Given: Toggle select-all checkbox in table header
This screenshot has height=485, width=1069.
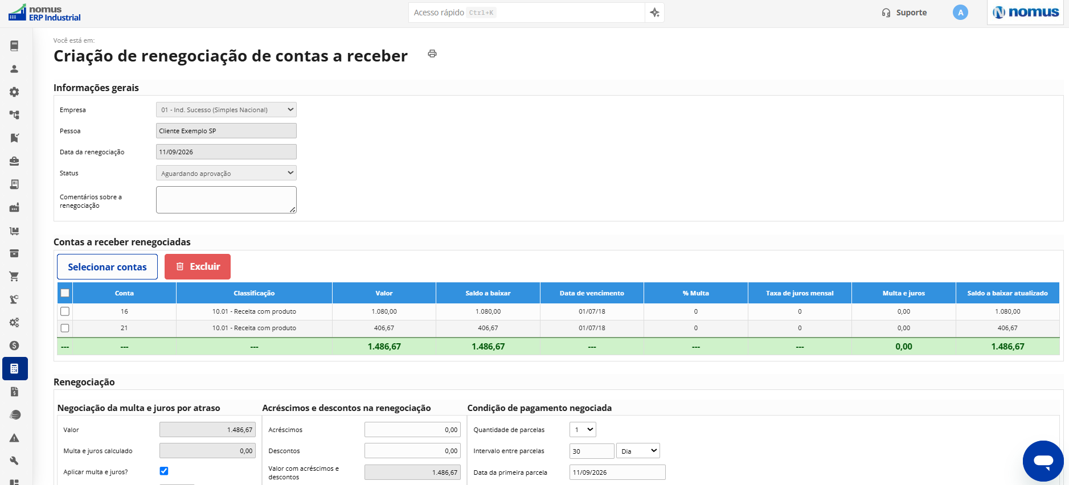Looking at the screenshot, I should pos(65,293).
